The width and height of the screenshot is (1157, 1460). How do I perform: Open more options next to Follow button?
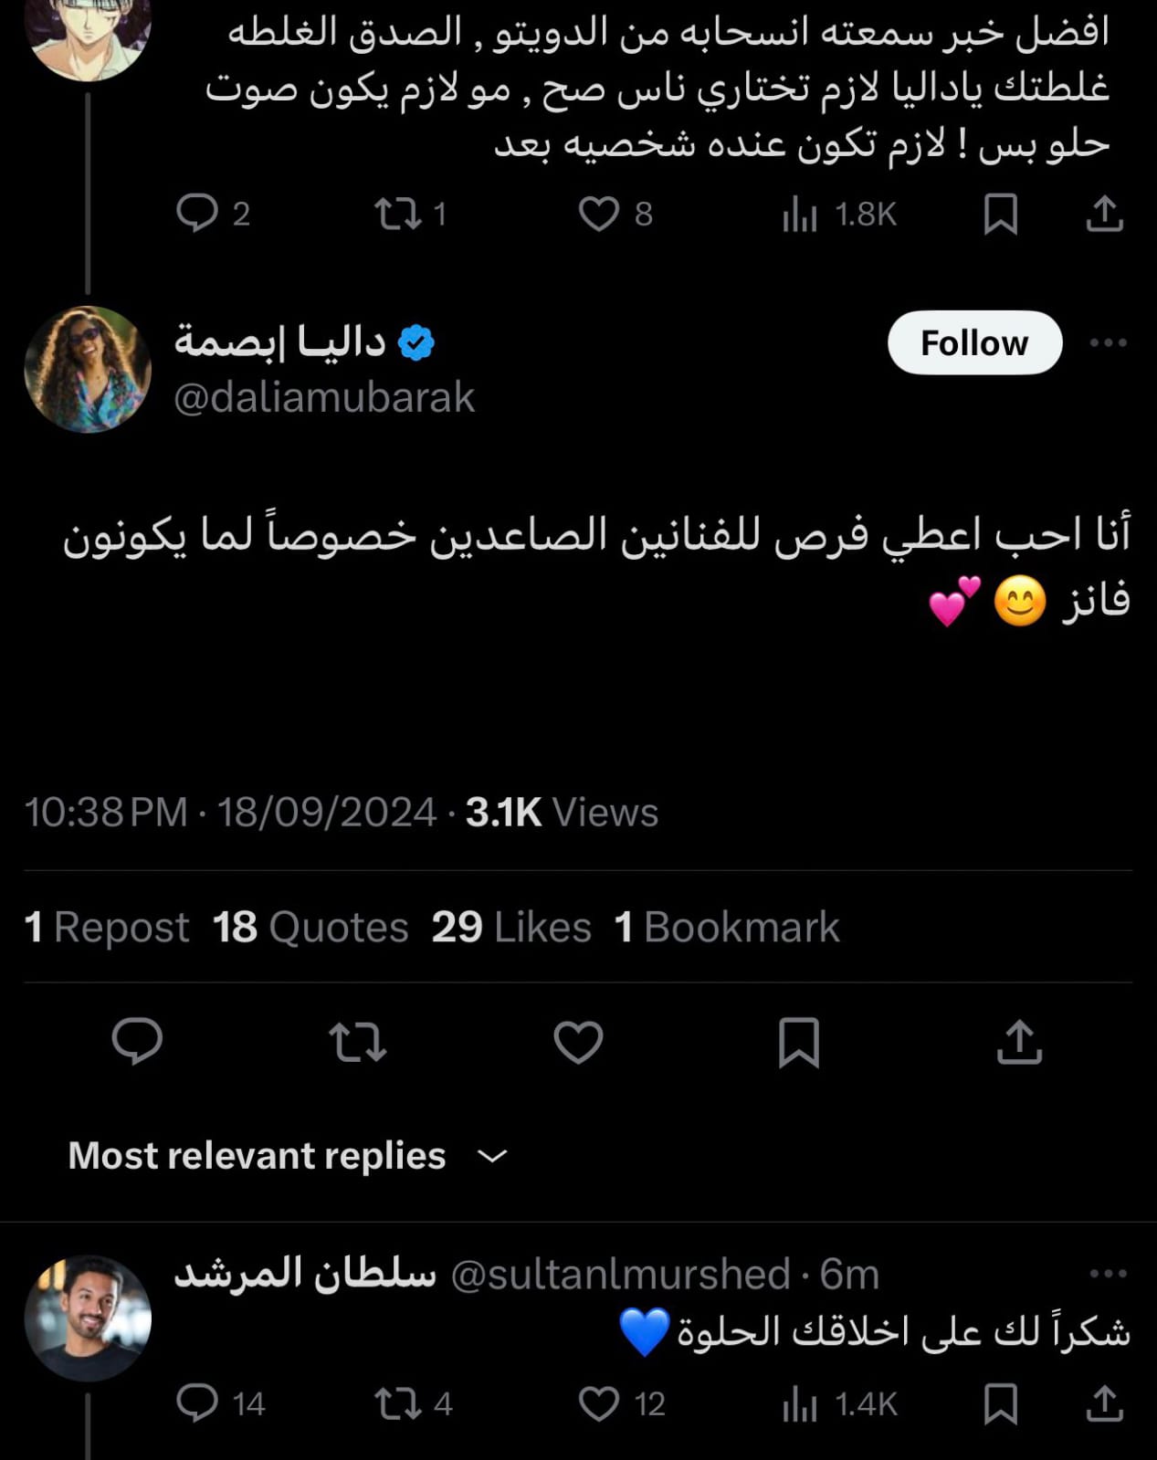pyautogui.click(x=1109, y=343)
